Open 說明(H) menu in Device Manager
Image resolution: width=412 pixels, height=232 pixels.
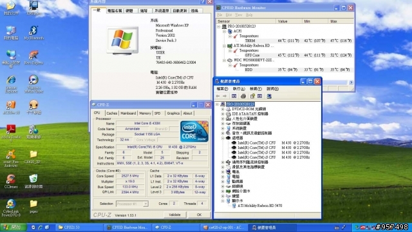[272, 89]
